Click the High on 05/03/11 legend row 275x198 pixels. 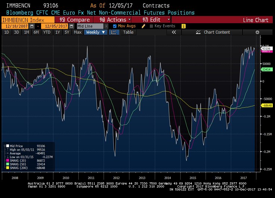27,149
